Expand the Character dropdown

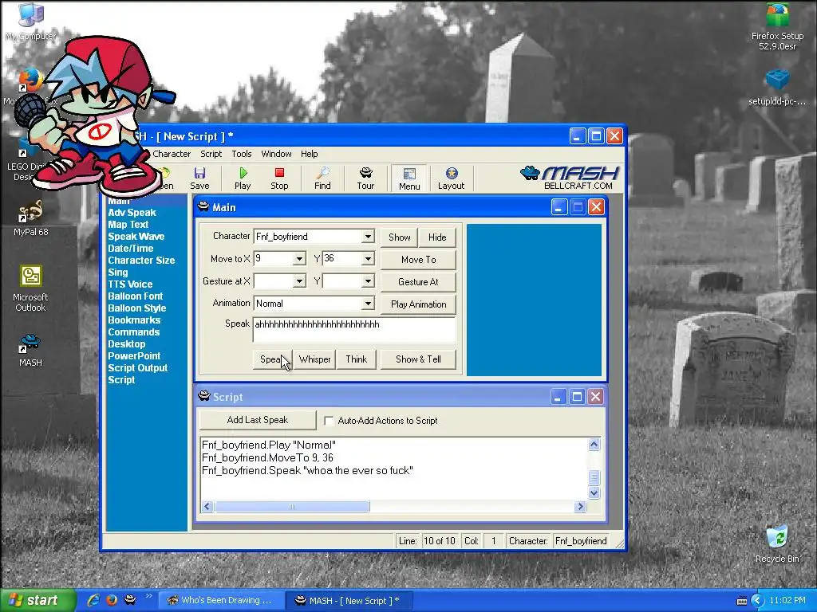coord(368,236)
